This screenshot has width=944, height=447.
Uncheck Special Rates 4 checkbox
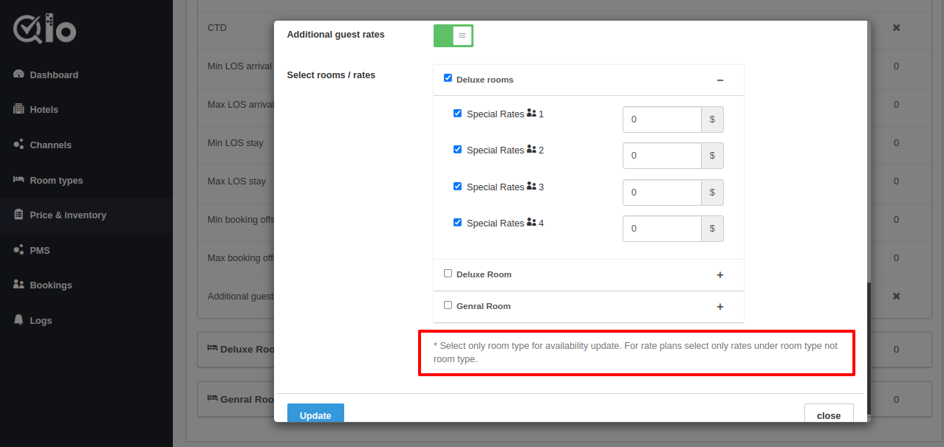(x=457, y=222)
